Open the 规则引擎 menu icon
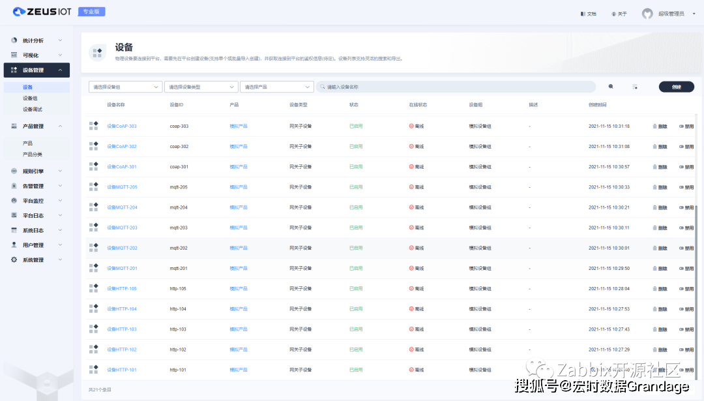 [13, 171]
